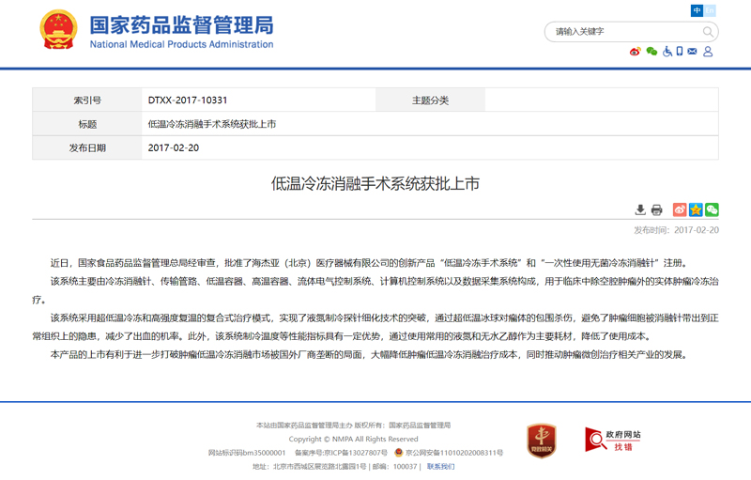
Task: Click the keyword search input field
Action: (x=620, y=32)
